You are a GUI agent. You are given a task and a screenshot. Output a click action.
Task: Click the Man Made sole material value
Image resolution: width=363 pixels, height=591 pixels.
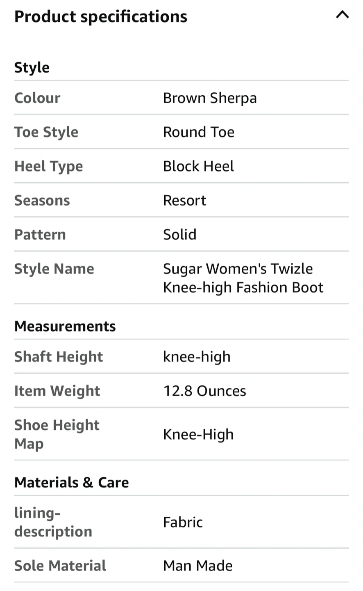tap(198, 566)
